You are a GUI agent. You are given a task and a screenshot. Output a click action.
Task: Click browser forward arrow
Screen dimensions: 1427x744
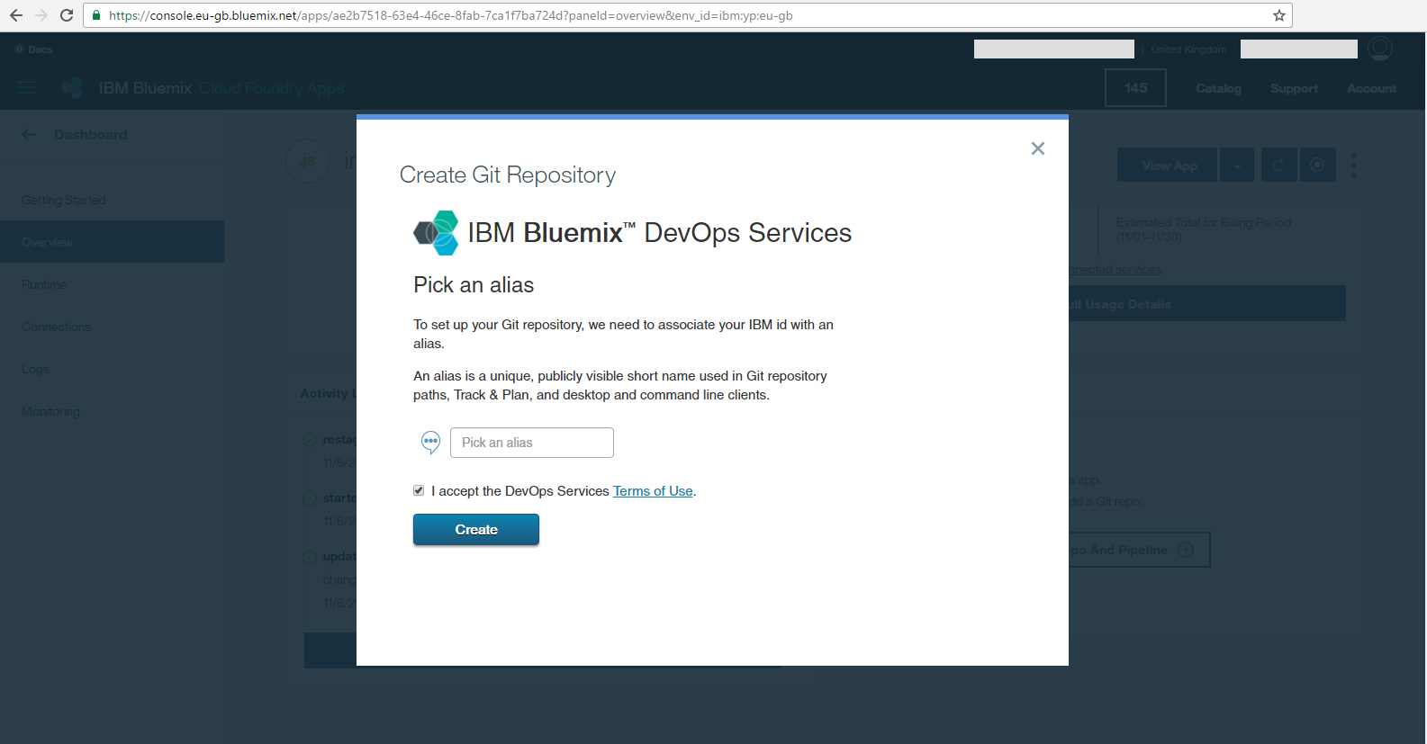pyautogui.click(x=41, y=15)
